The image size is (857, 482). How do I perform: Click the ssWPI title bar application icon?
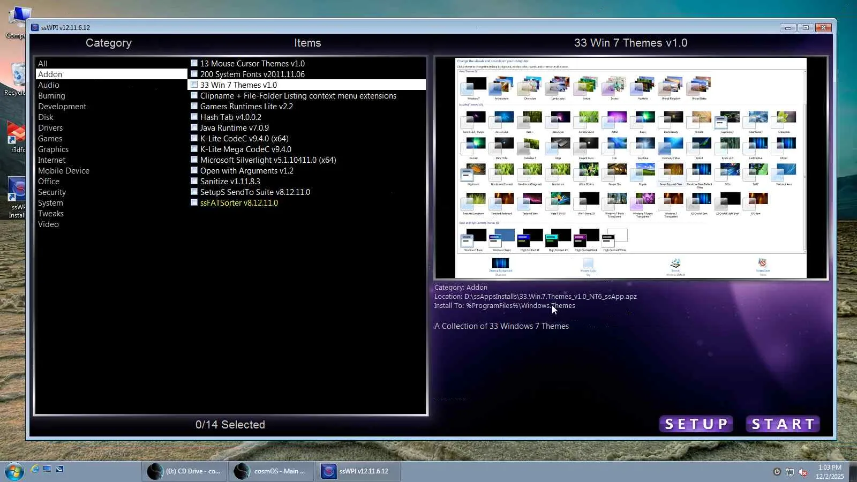pos(35,27)
